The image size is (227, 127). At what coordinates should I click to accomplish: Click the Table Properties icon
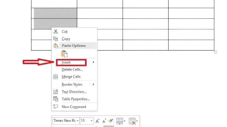(56, 99)
